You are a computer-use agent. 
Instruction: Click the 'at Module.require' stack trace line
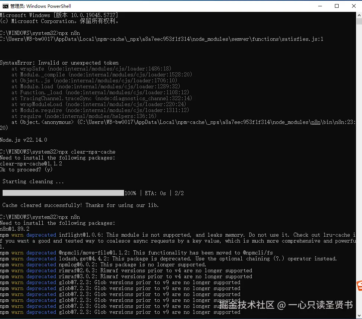point(100,110)
